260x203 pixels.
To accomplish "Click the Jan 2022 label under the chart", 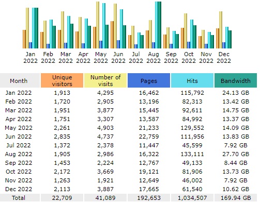I will (30, 58).
